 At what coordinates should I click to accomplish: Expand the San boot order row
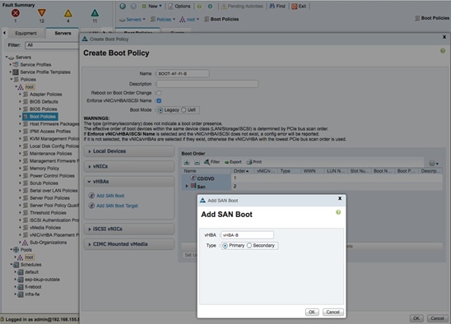pyautogui.click(x=187, y=187)
